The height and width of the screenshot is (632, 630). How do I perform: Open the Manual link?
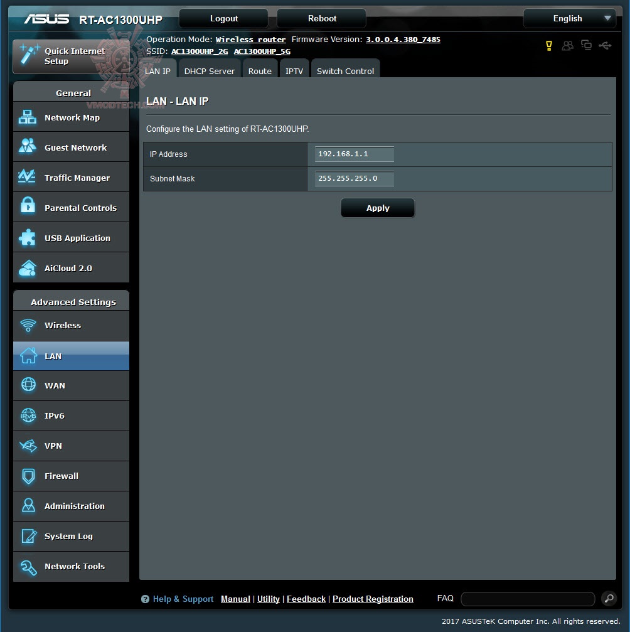235,599
